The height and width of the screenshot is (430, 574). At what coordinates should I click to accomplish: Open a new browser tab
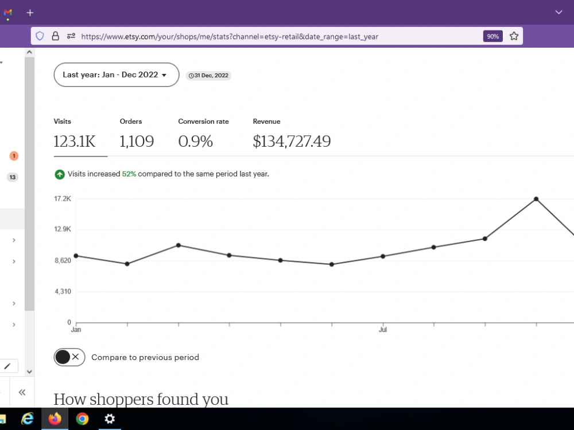30,13
